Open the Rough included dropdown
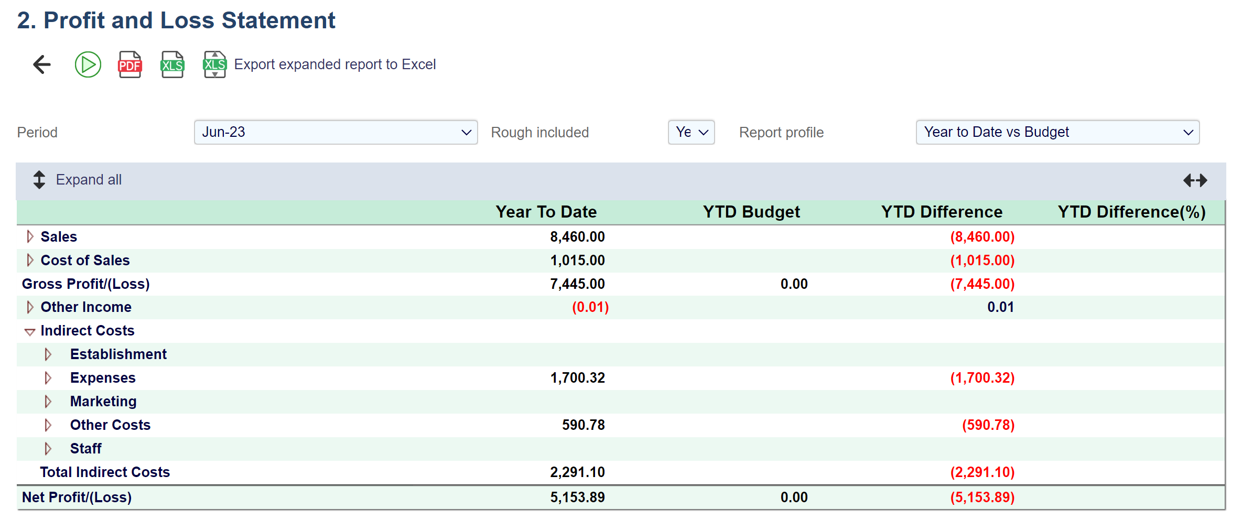 691,132
